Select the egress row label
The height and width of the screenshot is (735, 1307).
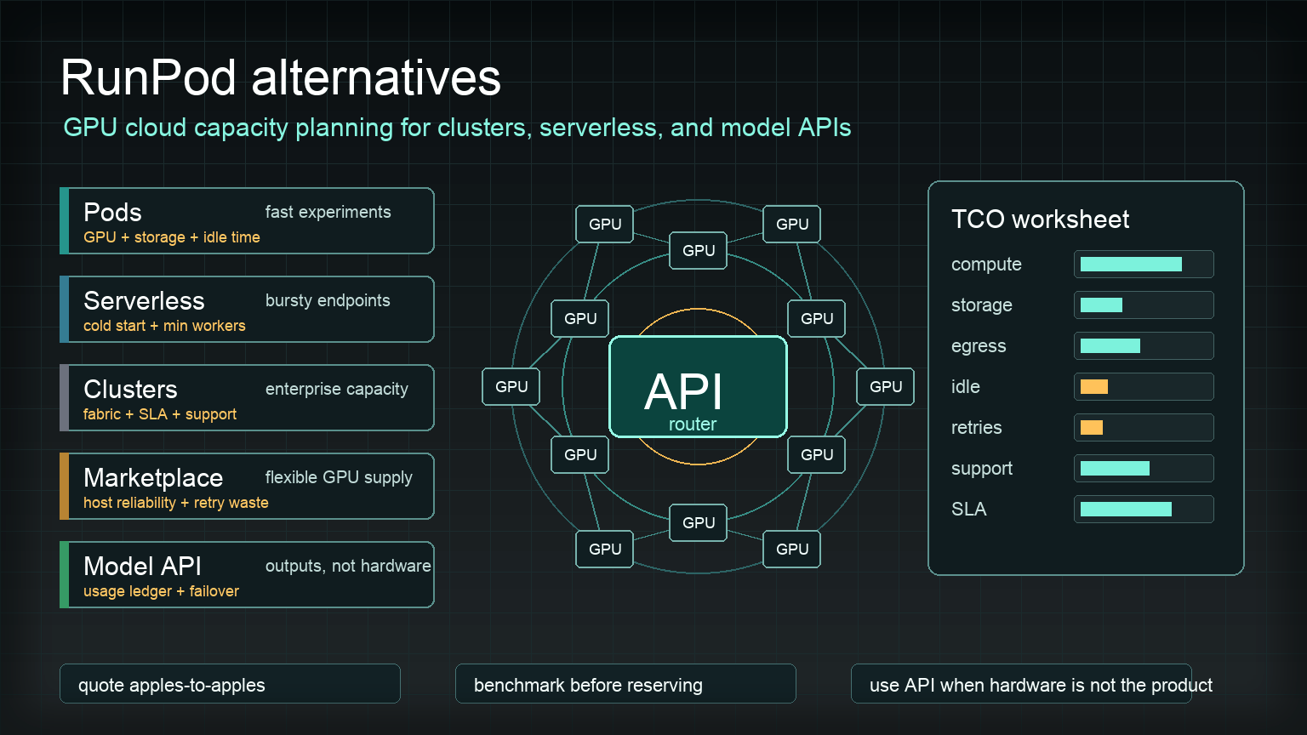pyautogui.click(x=979, y=346)
